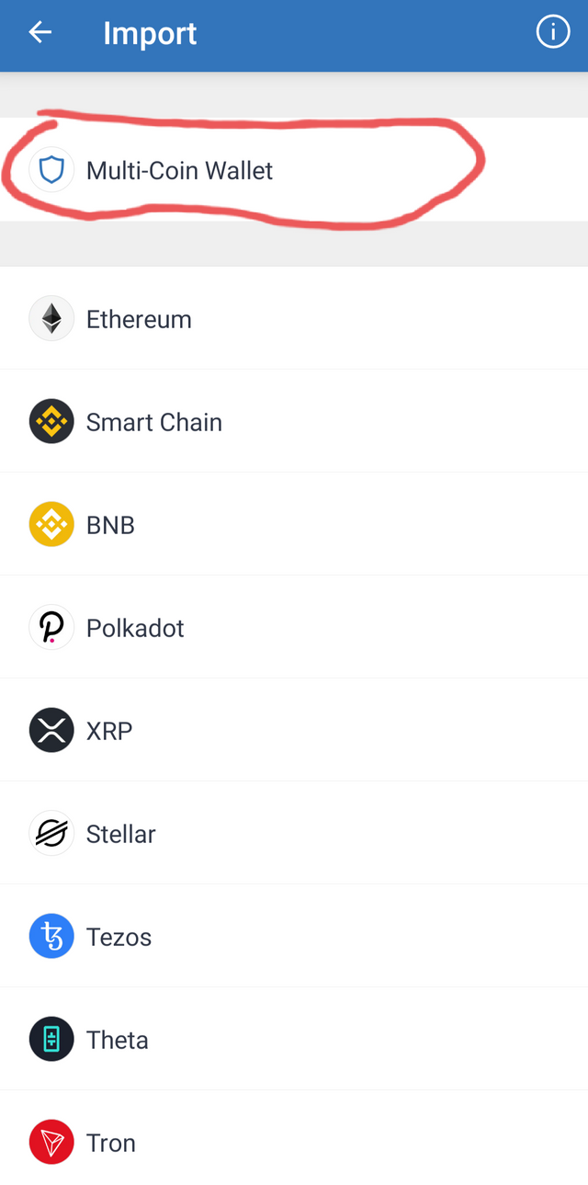Tap the yellow BNB logo
Image resolution: width=588 pixels, height=1185 pixels.
click(51, 525)
